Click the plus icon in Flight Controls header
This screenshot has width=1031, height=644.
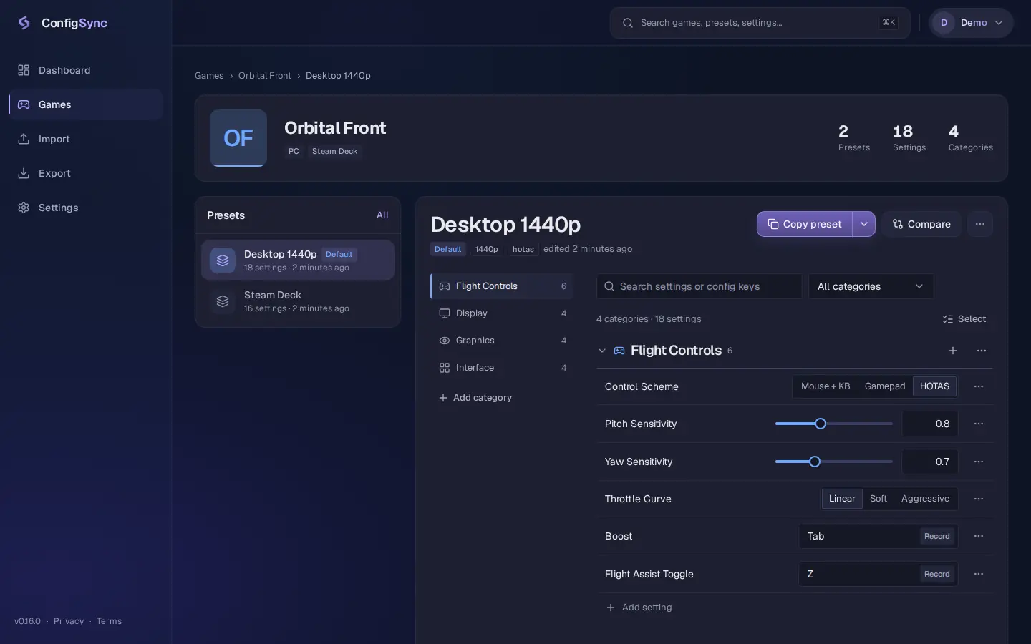[953, 351]
